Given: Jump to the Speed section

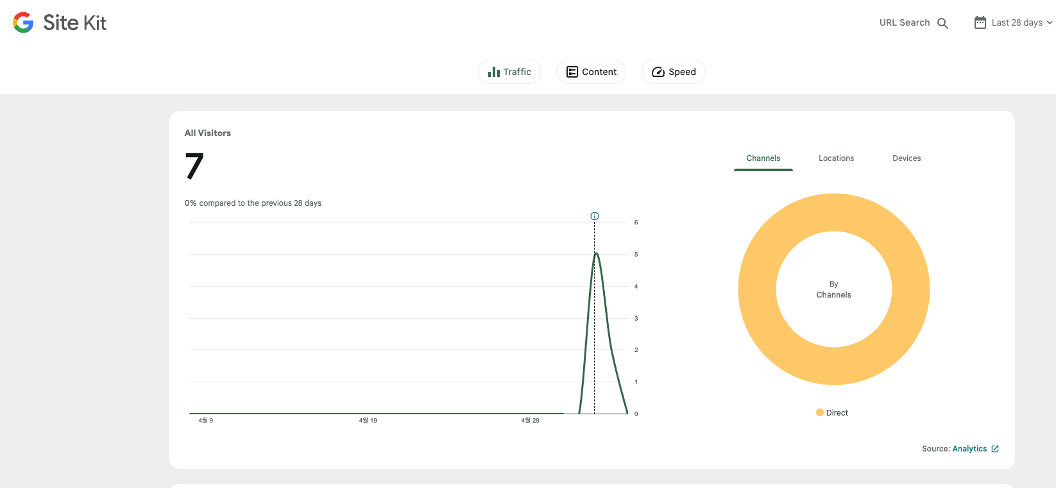Looking at the screenshot, I should 674,72.
